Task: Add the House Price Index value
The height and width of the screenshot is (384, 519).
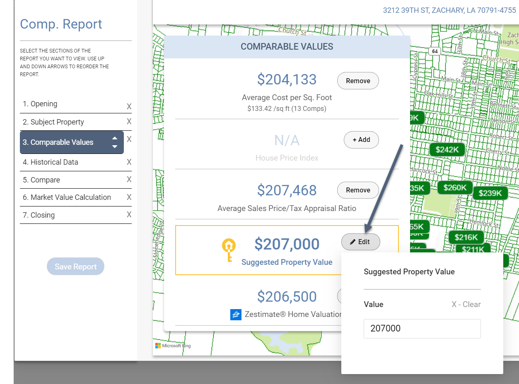Action: 361,140
